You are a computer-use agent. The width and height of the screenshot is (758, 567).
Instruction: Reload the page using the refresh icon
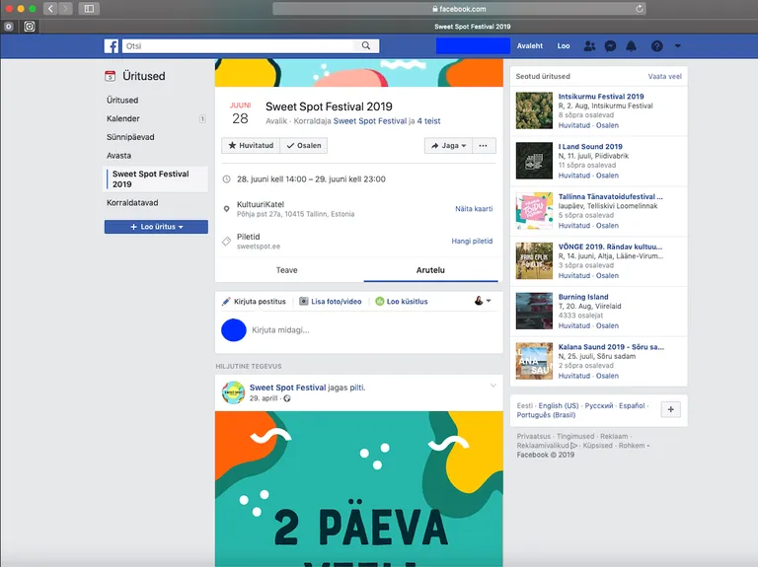pos(640,8)
